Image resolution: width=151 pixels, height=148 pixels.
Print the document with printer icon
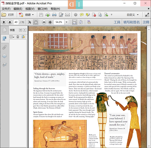[x=54, y=15]
